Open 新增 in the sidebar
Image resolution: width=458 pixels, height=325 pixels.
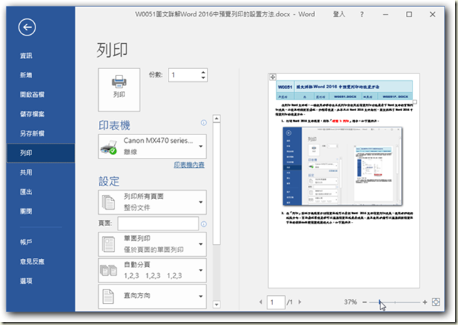[x=26, y=75]
